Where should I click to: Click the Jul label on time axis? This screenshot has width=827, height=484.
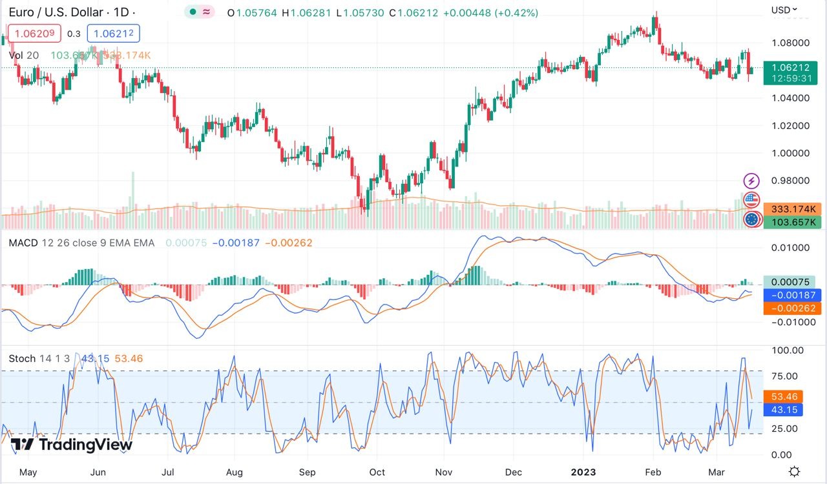[x=168, y=472]
